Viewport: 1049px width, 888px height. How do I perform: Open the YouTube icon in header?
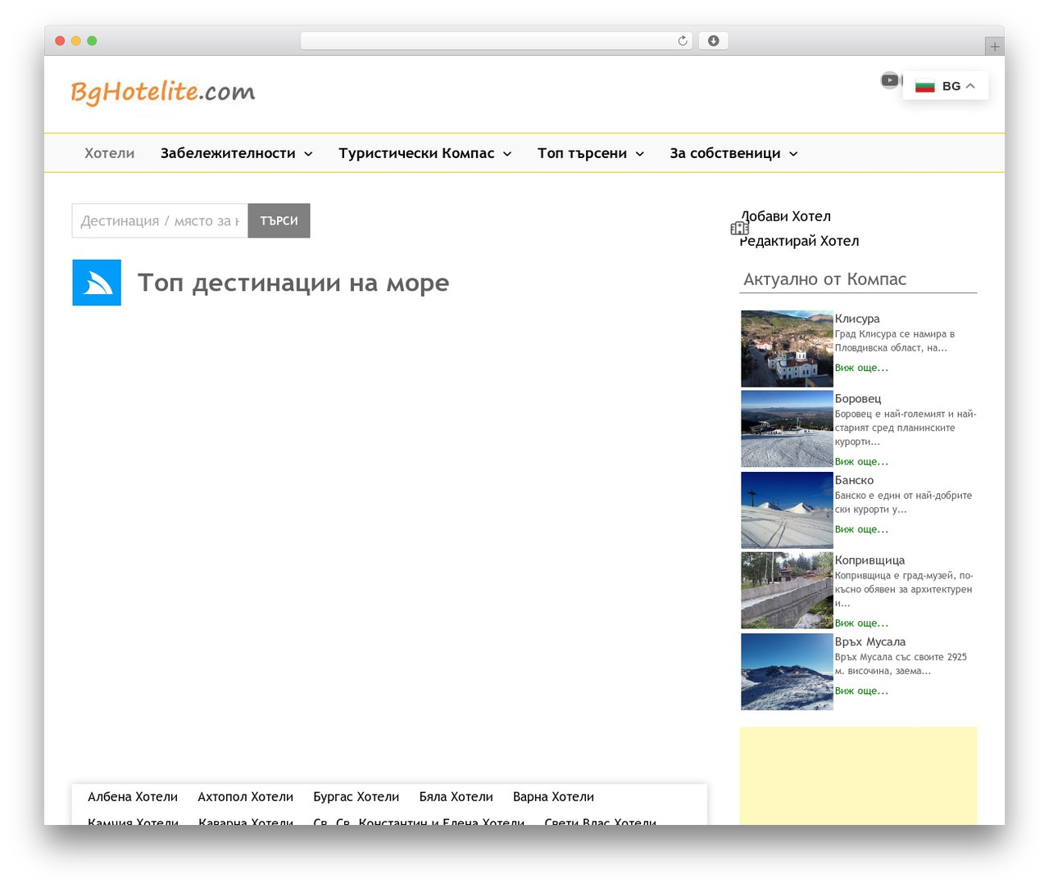889,80
